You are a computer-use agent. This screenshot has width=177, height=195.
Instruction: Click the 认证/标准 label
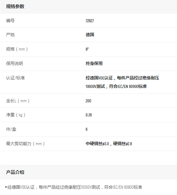click(15, 78)
